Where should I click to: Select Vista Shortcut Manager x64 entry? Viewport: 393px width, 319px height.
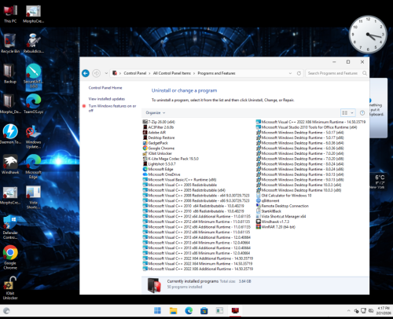pyautogui.click(x=281, y=216)
